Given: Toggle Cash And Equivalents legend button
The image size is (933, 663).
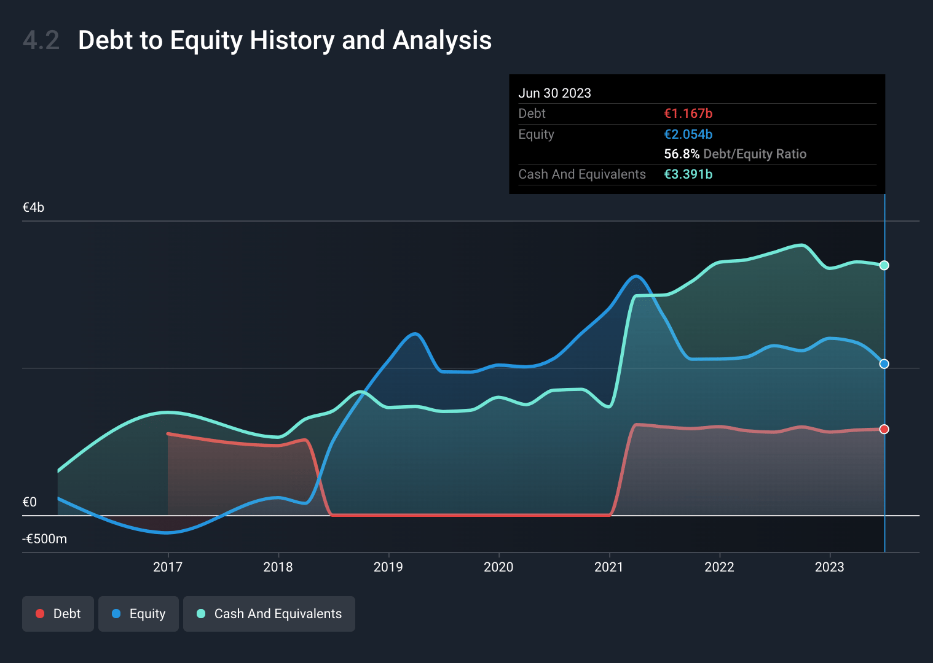Looking at the screenshot, I should pyautogui.click(x=269, y=614).
